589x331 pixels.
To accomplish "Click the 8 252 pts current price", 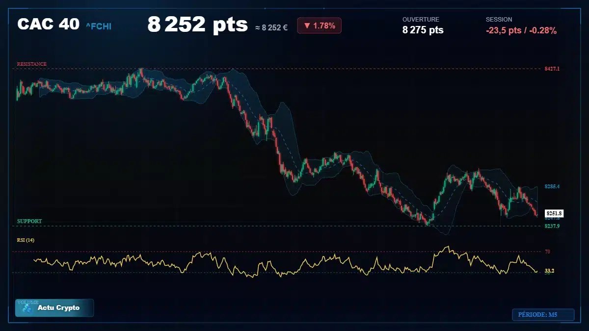I will point(198,25).
